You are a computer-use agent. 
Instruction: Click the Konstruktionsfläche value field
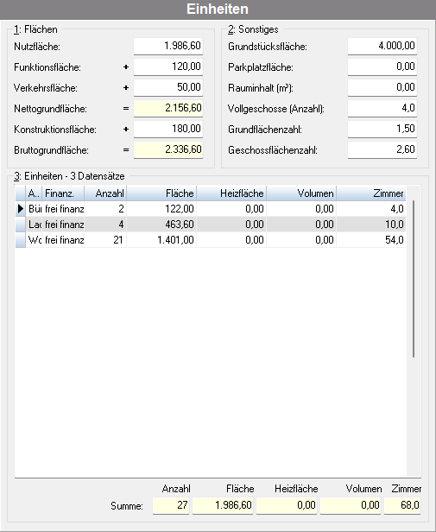click(168, 129)
